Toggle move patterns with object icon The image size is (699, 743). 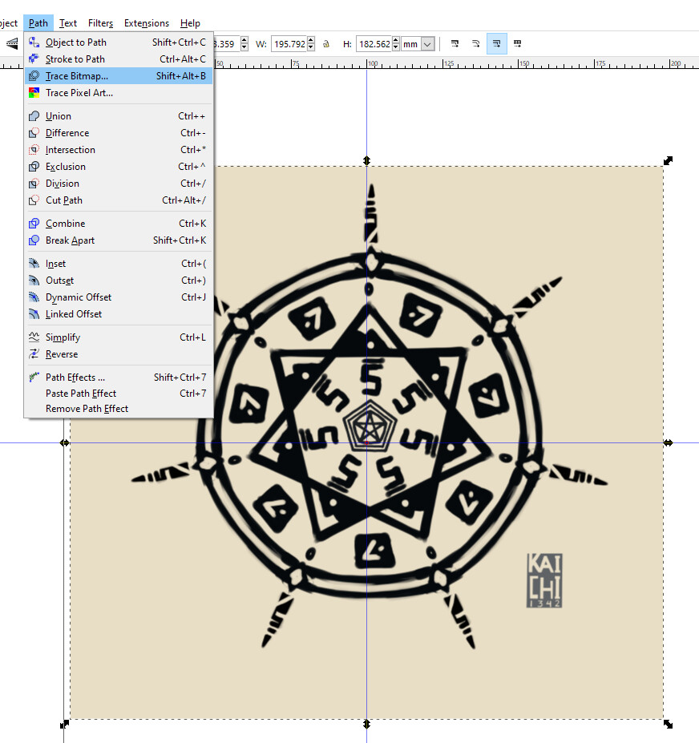tap(518, 44)
